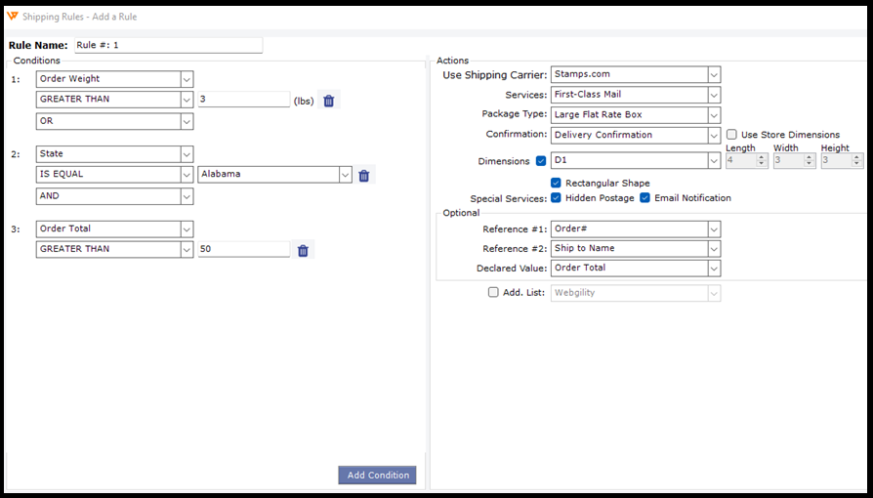Disable the Hidden Postage option
This screenshot has width=873, height=498.
pyautogui.click(x=556, y=198)
